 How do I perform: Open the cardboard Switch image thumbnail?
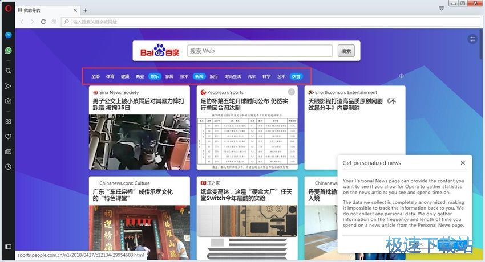(247, 232)
